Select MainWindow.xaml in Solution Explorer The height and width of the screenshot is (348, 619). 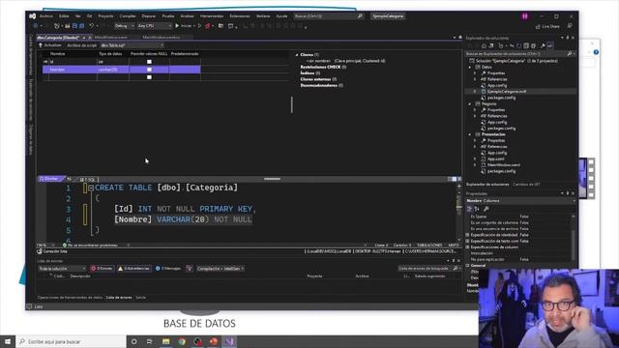pyautogui.click(x=504, y=165)
